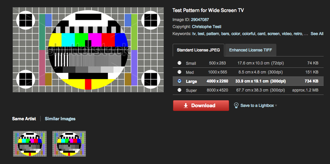This screenshot has width=330, height=164.
Task: Switch to Enhanced License TIFF tab
Action: [251, 50]
